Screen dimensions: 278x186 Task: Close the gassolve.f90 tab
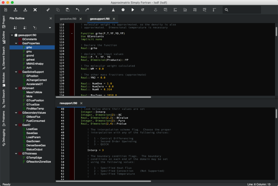pos(81,19)
